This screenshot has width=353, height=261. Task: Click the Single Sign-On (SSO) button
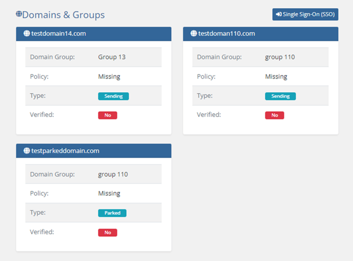pos(305,14)
